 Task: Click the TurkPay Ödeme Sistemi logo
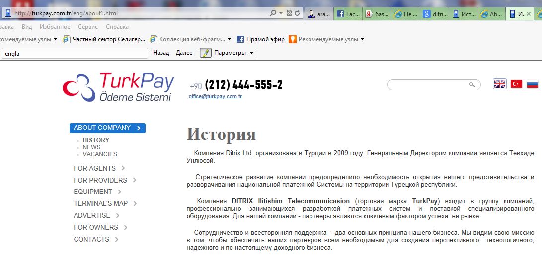click(118, 87)
